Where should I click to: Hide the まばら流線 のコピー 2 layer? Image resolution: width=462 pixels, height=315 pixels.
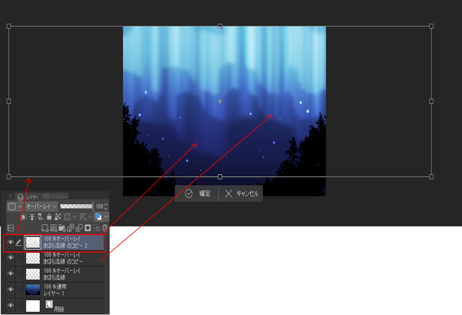coord(11,242)
